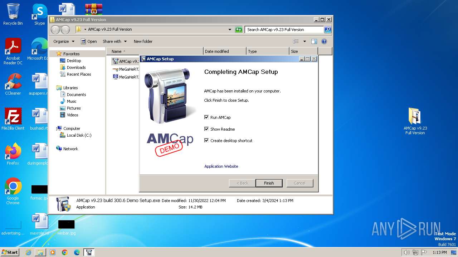Image resolution: width=458 pixels, height=257 pixels.
Task: Click the change your view icon
Action: [x=296, y=41]
